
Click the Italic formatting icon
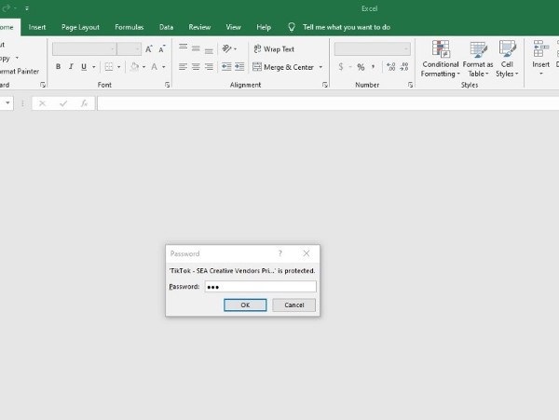[x=70, y=67]
